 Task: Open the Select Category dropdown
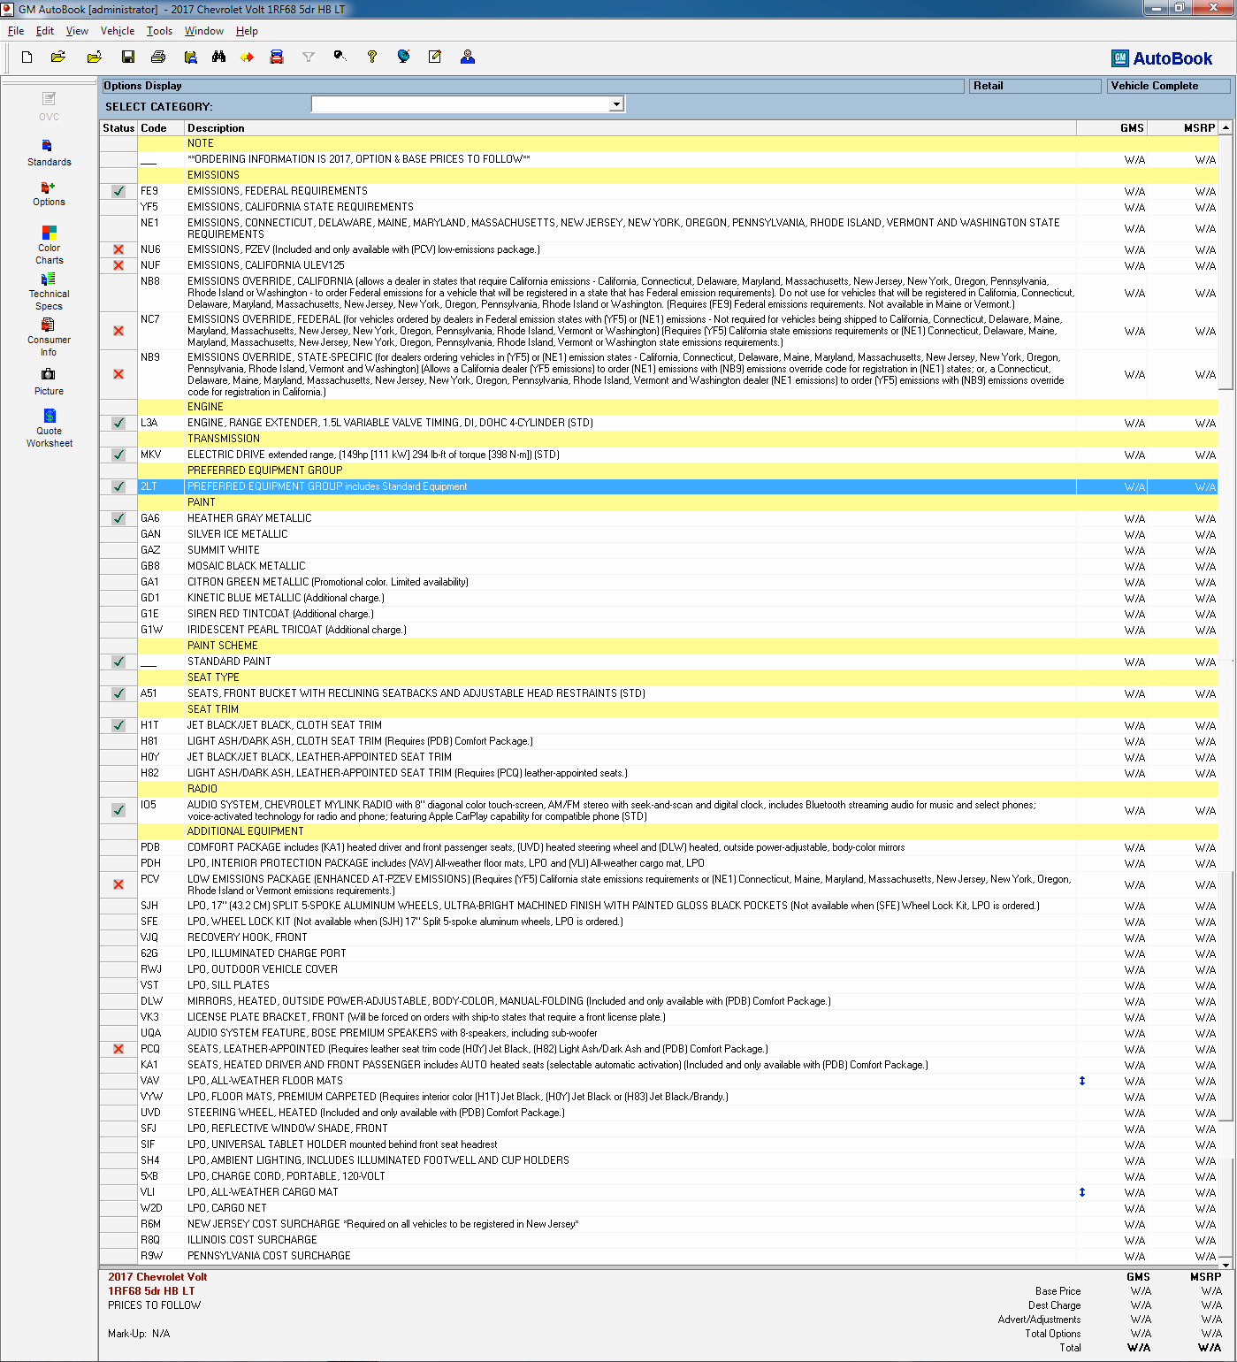(616, 104)
